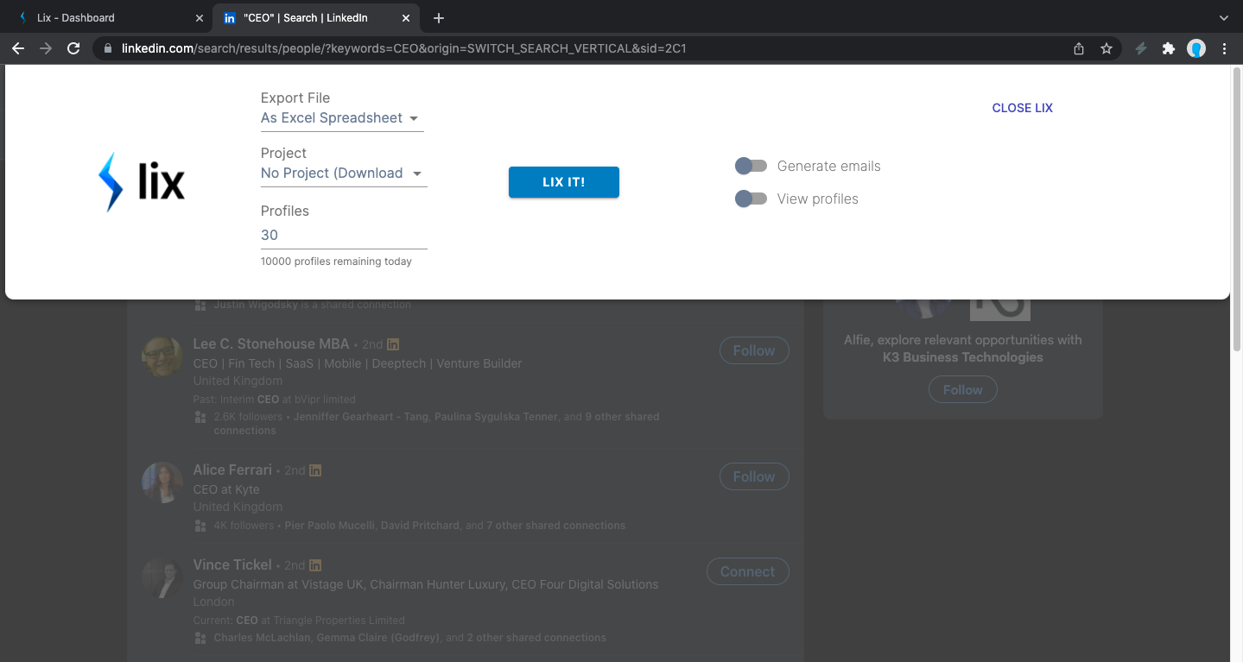Screen dimensions: 1243x662
Task: Click the padlock site info icon
Action: (108, 49)
